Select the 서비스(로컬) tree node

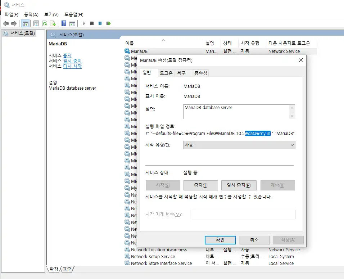click(19, 33)
